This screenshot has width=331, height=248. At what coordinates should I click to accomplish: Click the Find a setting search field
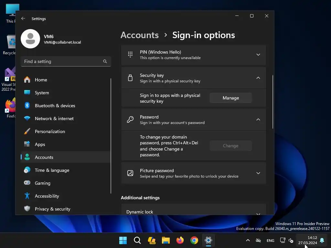[66, 61]
